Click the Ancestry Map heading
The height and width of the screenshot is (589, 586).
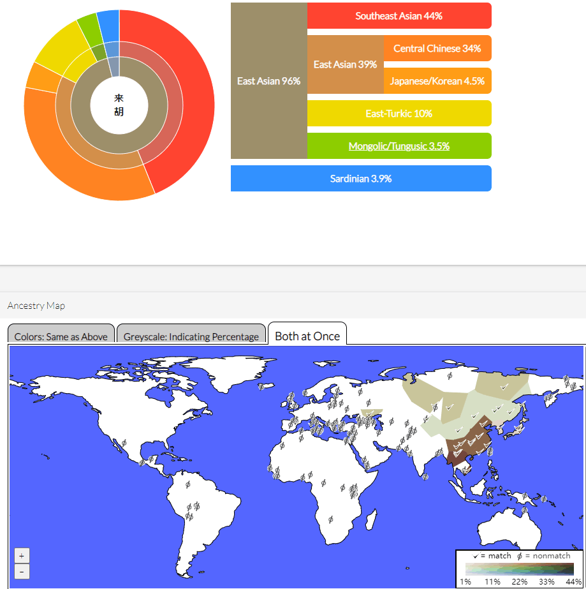36,306
